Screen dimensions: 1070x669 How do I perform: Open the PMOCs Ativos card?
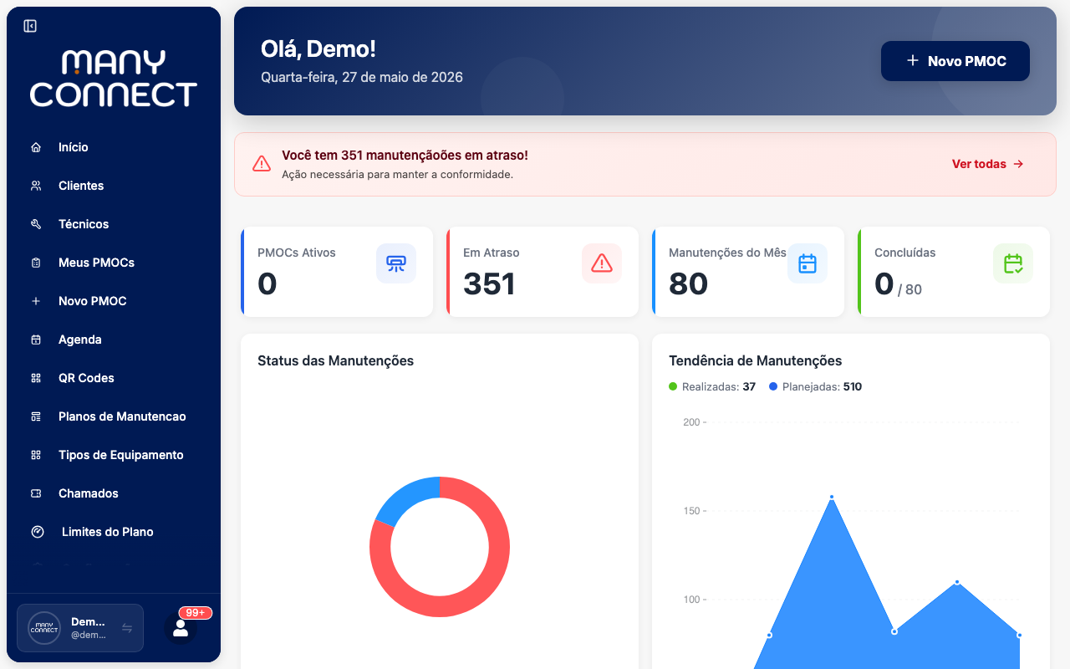pos(337,272)
